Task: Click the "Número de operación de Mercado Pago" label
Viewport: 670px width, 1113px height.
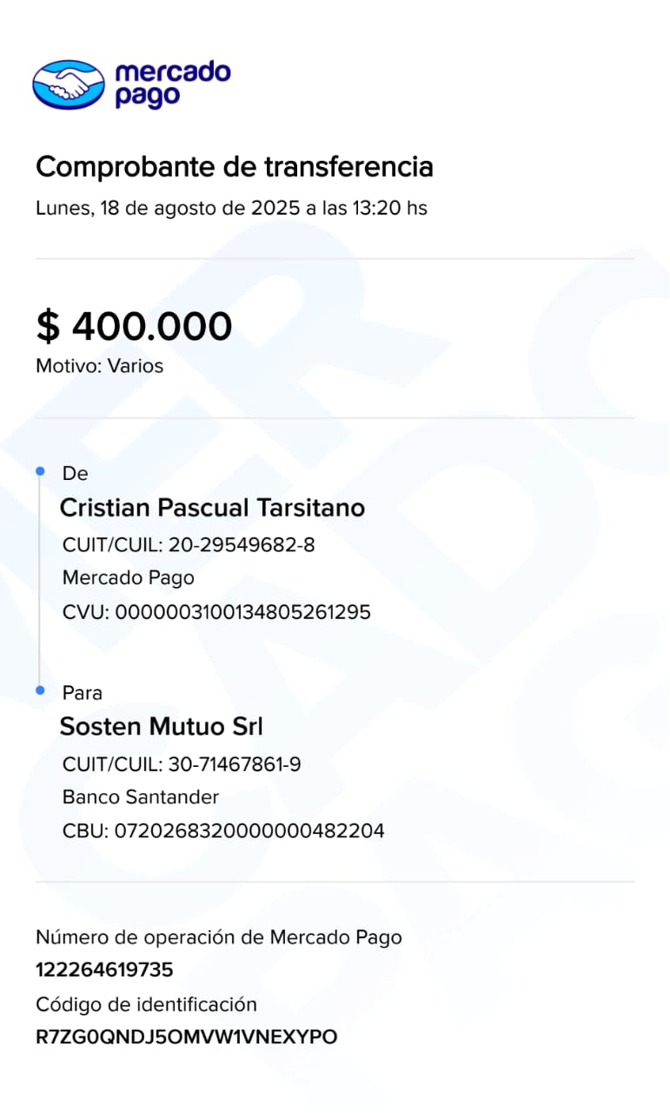Action: click(219, 937)
